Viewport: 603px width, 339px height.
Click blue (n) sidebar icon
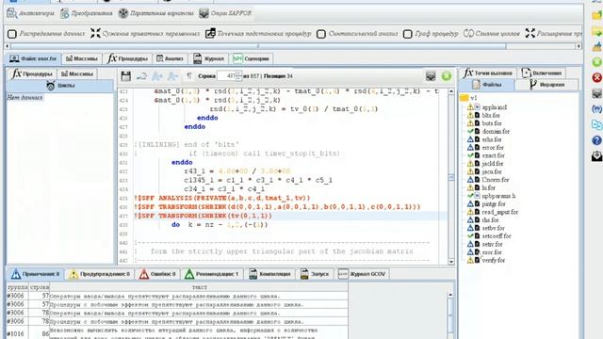pyautogui.click(x=596, y=109)
